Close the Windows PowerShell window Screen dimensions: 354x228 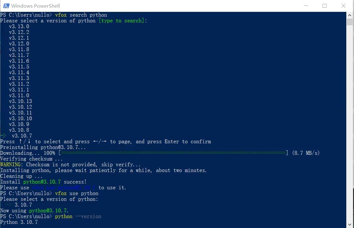[x=343, y=6]
